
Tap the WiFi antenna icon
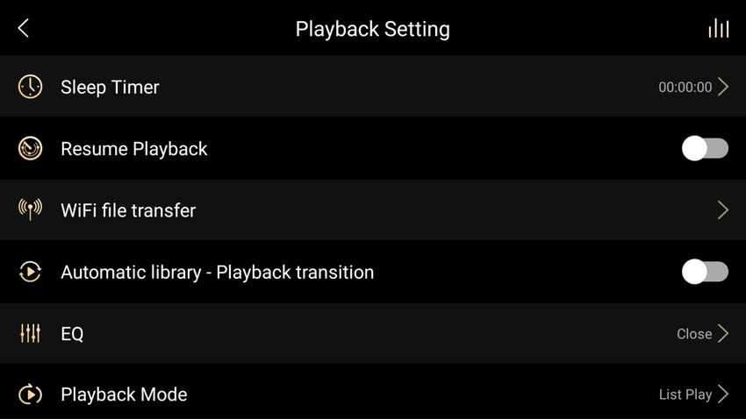click(x=30, y=209)
